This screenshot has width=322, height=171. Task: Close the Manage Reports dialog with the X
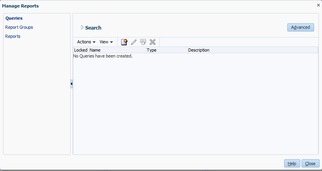coord(318,5)
